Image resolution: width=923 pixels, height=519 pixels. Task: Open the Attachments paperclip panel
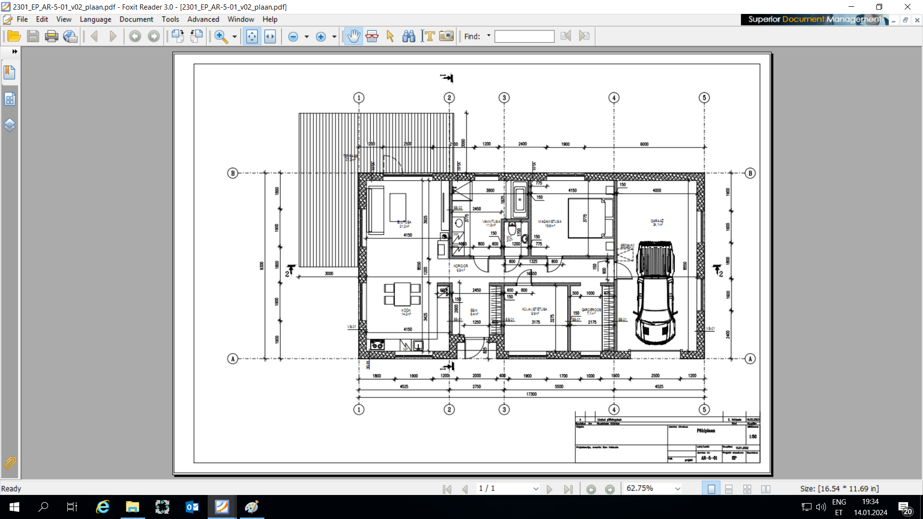(10, 463)
